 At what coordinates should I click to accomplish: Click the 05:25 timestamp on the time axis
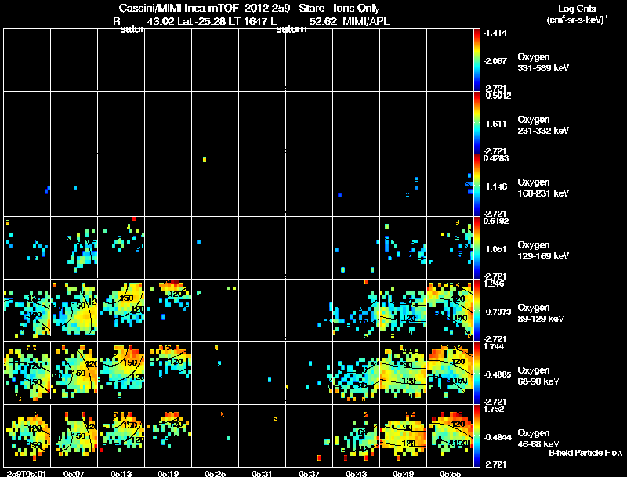(x=215, y=474)
